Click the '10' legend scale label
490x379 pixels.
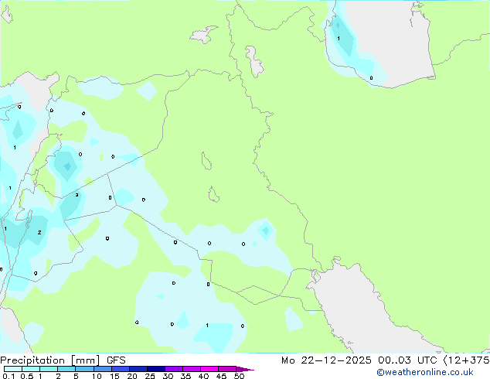pyautogui.click(x=97, y=376)
